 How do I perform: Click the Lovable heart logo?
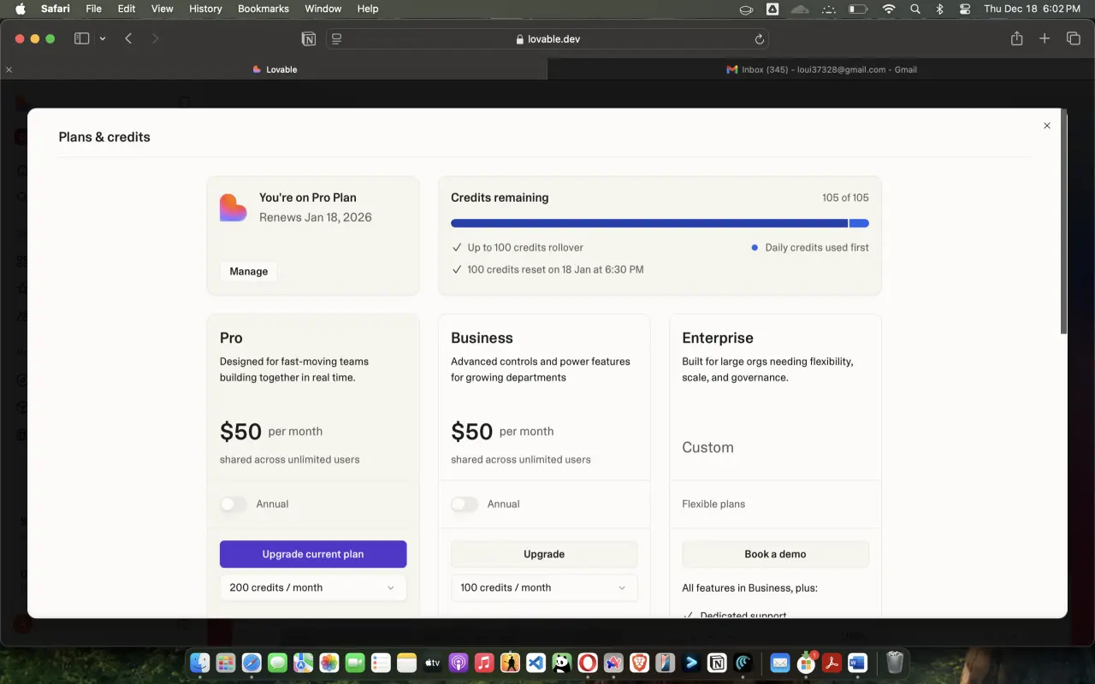(233, 208)
